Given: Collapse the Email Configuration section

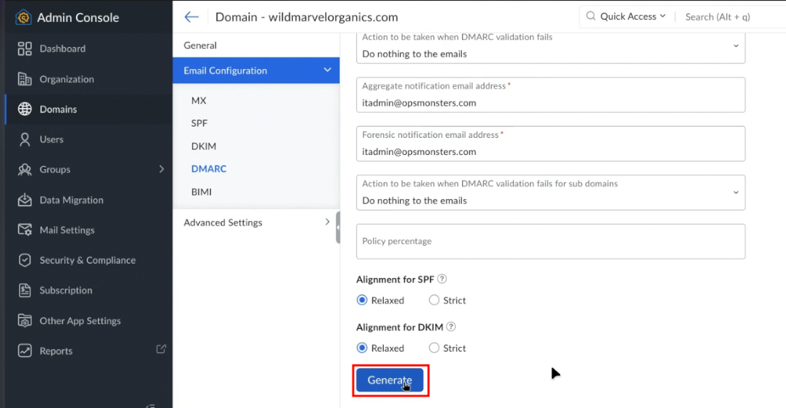Looking at the screenshot, I should coord(327,70).
